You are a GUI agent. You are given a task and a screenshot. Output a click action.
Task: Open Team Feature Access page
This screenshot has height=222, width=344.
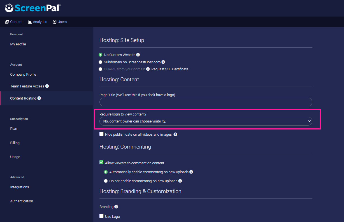point(27,86)
